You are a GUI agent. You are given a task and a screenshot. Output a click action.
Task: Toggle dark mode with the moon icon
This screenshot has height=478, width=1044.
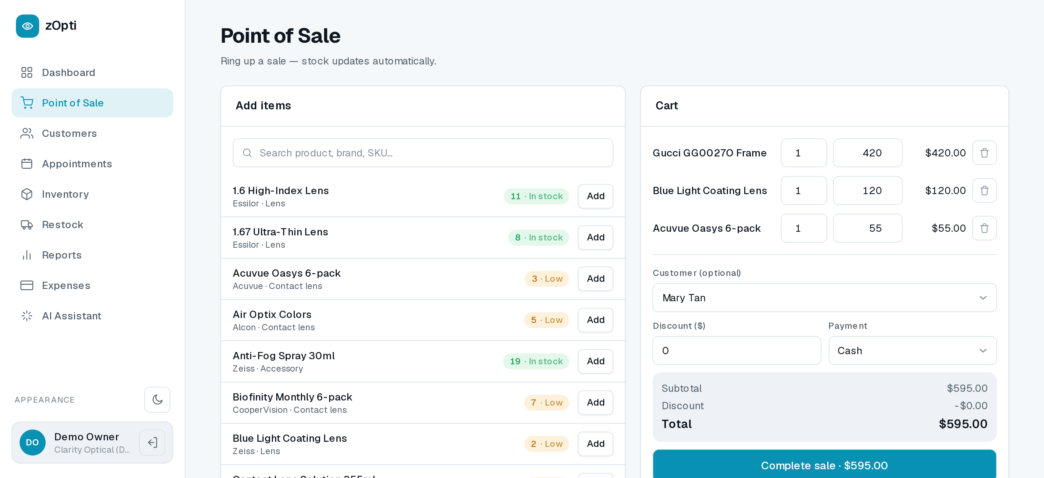coord(157,399)
